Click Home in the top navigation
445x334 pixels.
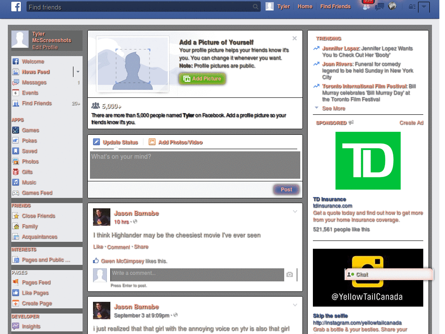[305, 7]
